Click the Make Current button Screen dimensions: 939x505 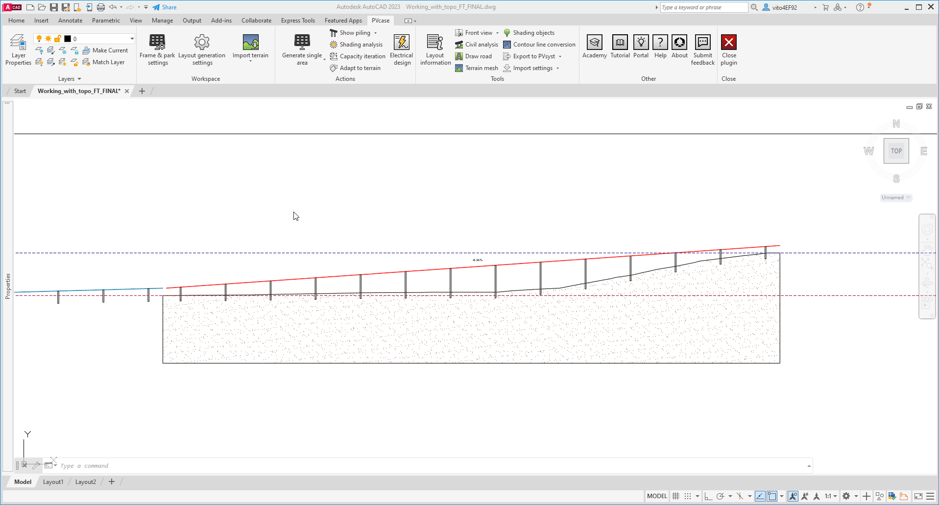106,50
